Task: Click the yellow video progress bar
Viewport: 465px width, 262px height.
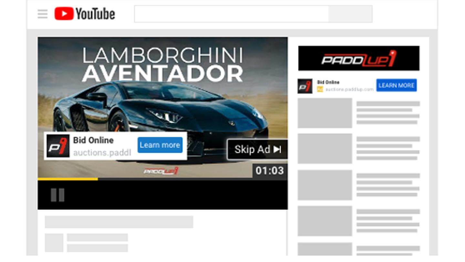Action: (x=68, y=179)
